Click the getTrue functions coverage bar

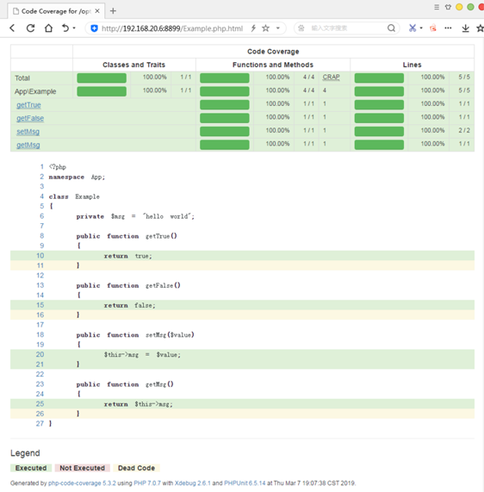[225, 105]
